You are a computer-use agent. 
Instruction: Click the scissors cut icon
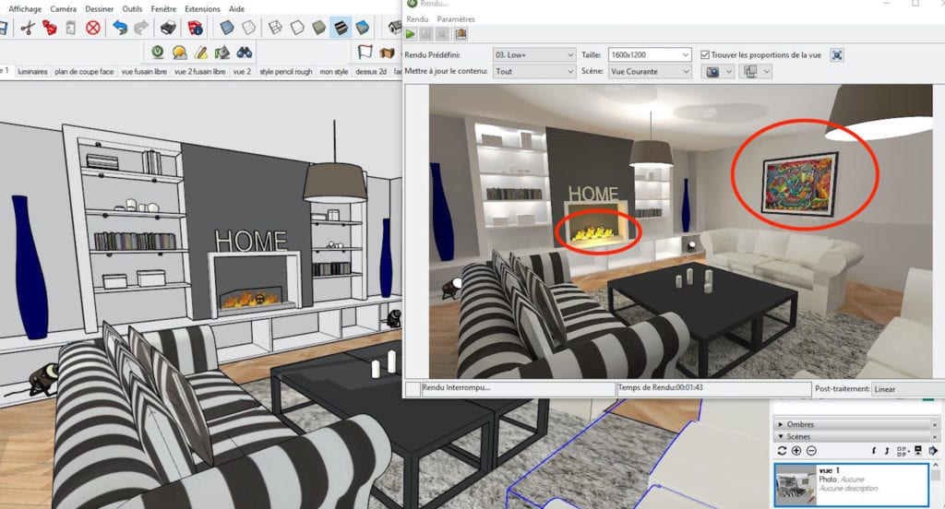[27, 28]
